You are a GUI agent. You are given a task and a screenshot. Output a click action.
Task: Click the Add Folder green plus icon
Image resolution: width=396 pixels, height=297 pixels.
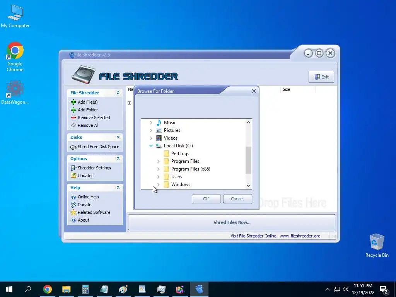pos(73,110)
